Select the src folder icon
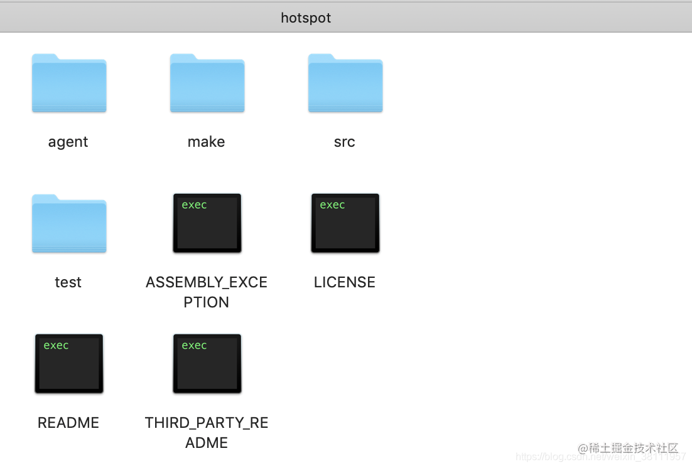 (345, 83)
